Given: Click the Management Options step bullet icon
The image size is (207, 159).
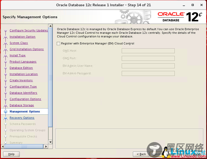Looking at the screenshot, I should click(x=5, y=111).
